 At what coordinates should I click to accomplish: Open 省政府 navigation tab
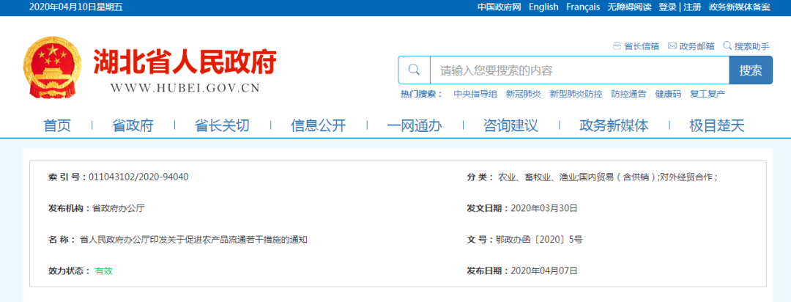(x=133, y=126)
